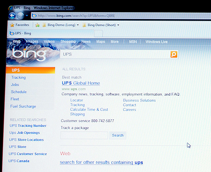Click the Calculate Time & Cost link
Viewport: 211px width, 172px height.
tap(89, 109)
